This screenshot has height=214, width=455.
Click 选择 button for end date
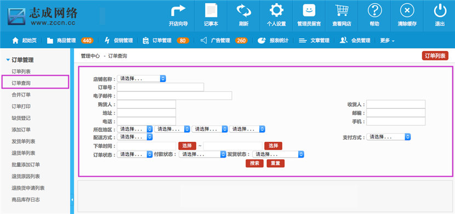[273, 146]
